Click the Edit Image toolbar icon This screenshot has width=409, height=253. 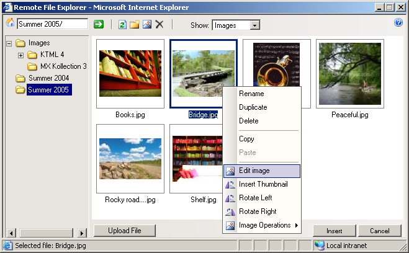pyautogui.click(x=147, y=24)
